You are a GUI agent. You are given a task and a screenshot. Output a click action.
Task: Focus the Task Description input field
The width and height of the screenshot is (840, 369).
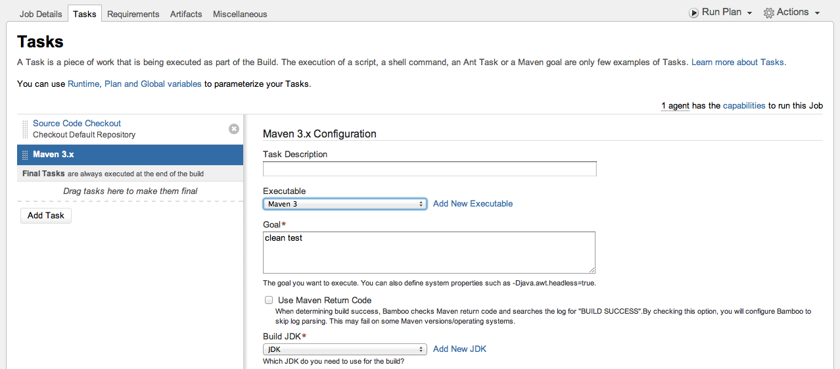[x=429, y=169]
